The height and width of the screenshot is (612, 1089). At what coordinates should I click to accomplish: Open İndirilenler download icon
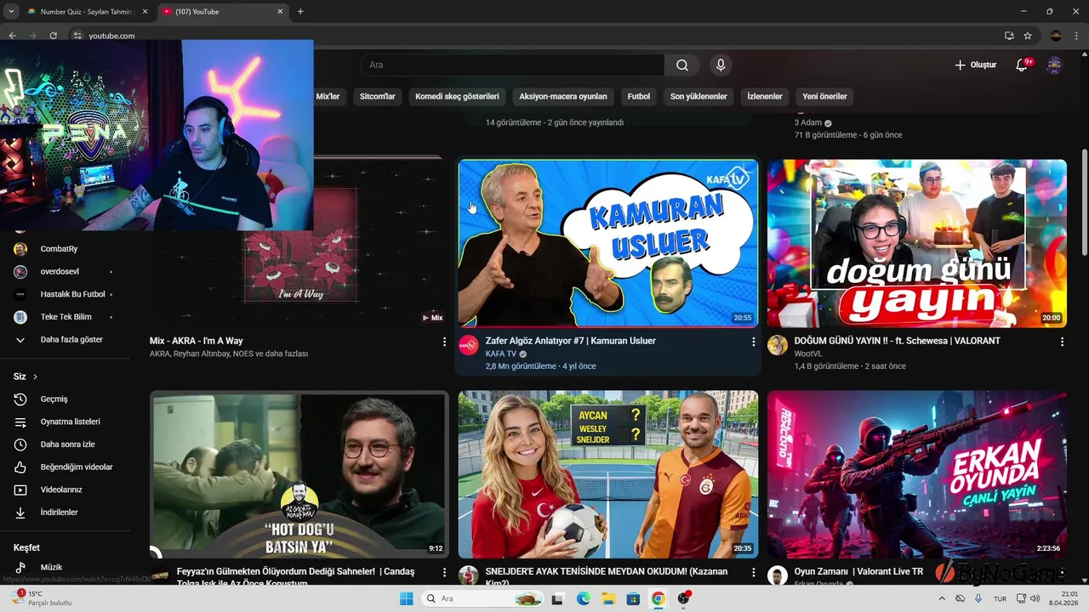point(20,513)
